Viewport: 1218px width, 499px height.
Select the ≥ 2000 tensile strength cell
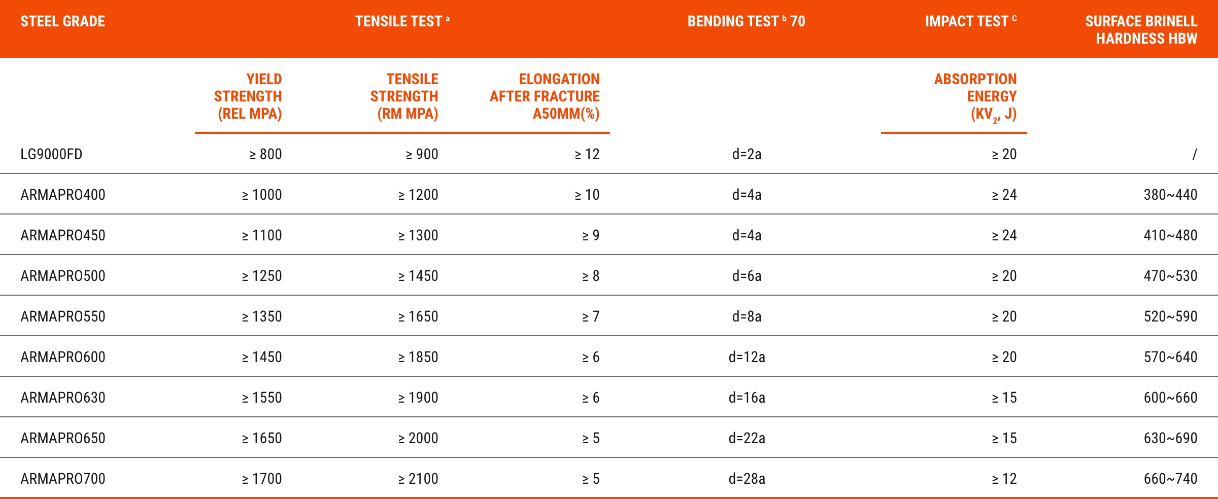[418, 438]
